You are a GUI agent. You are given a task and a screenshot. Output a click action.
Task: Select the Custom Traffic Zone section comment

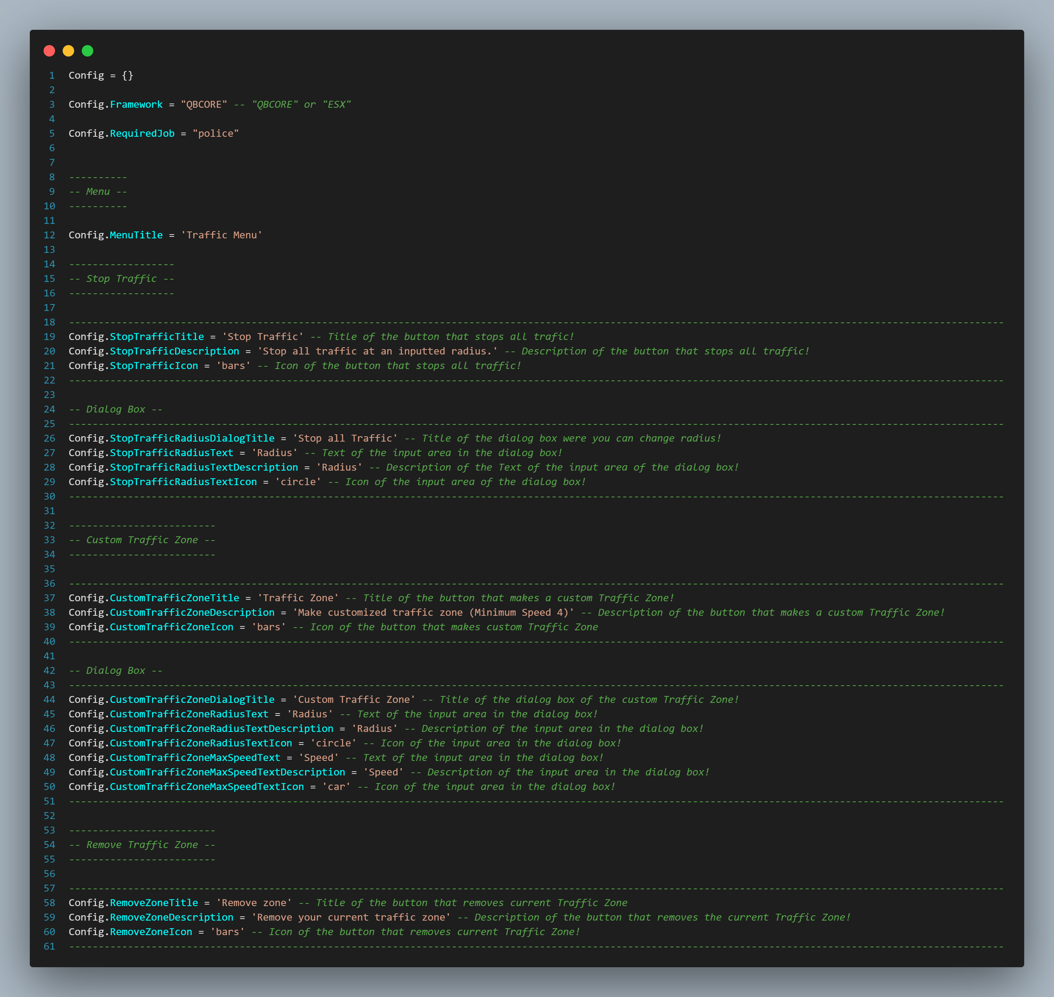(x=143, y=539)
